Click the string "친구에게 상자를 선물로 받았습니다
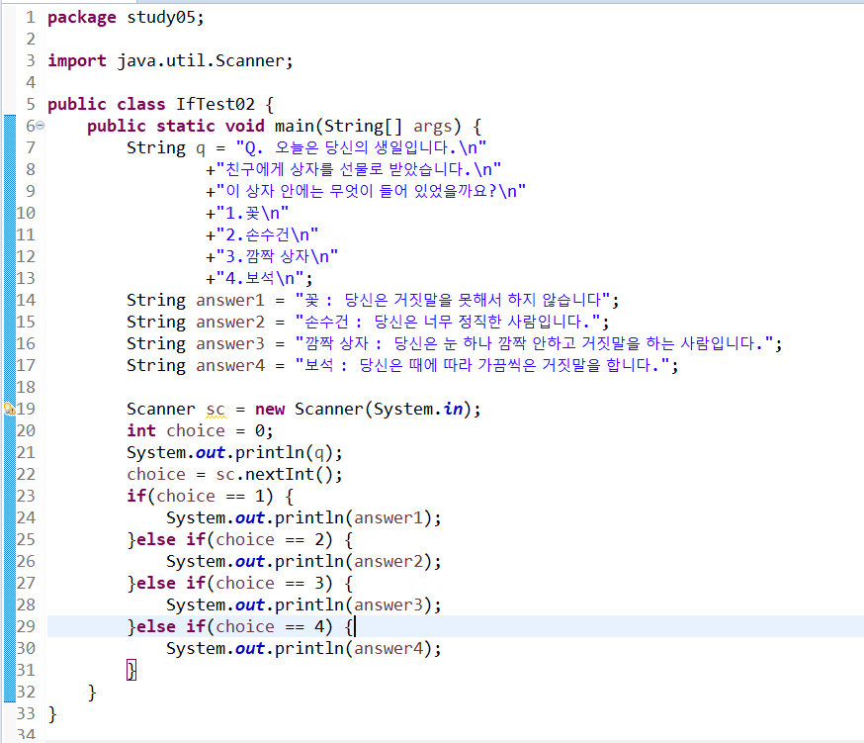This screenshot has width=864, height=743. (358, 169)
